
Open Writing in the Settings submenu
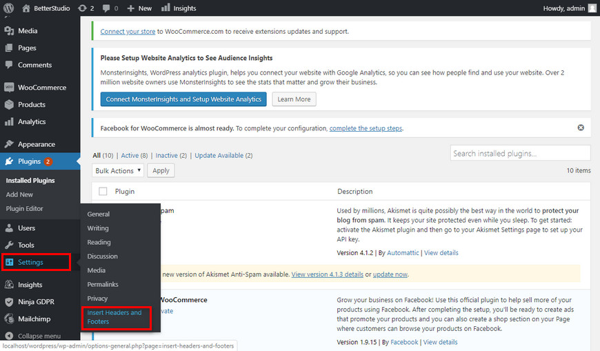coord(98,228)
